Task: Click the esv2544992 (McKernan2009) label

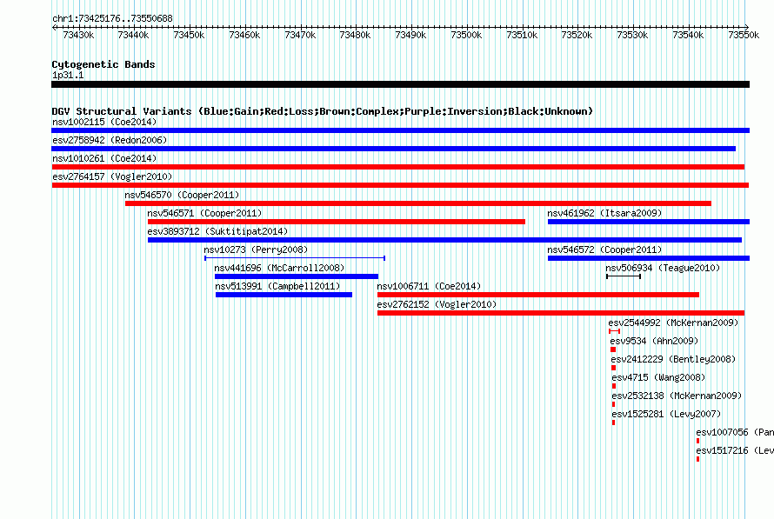Action: tap(673, 323)
